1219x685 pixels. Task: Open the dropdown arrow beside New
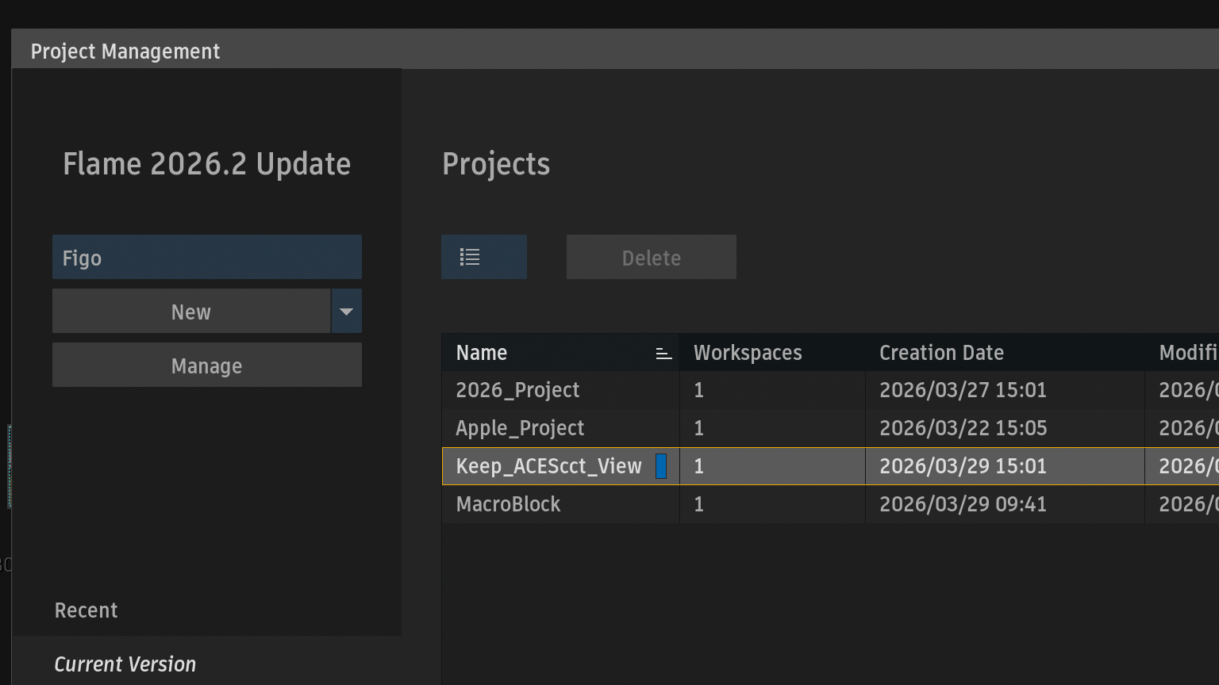[x=346, y=312]
